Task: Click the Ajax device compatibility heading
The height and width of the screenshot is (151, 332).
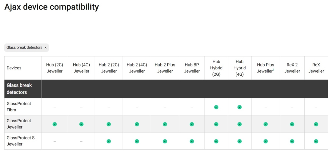Action: (51, 7)
